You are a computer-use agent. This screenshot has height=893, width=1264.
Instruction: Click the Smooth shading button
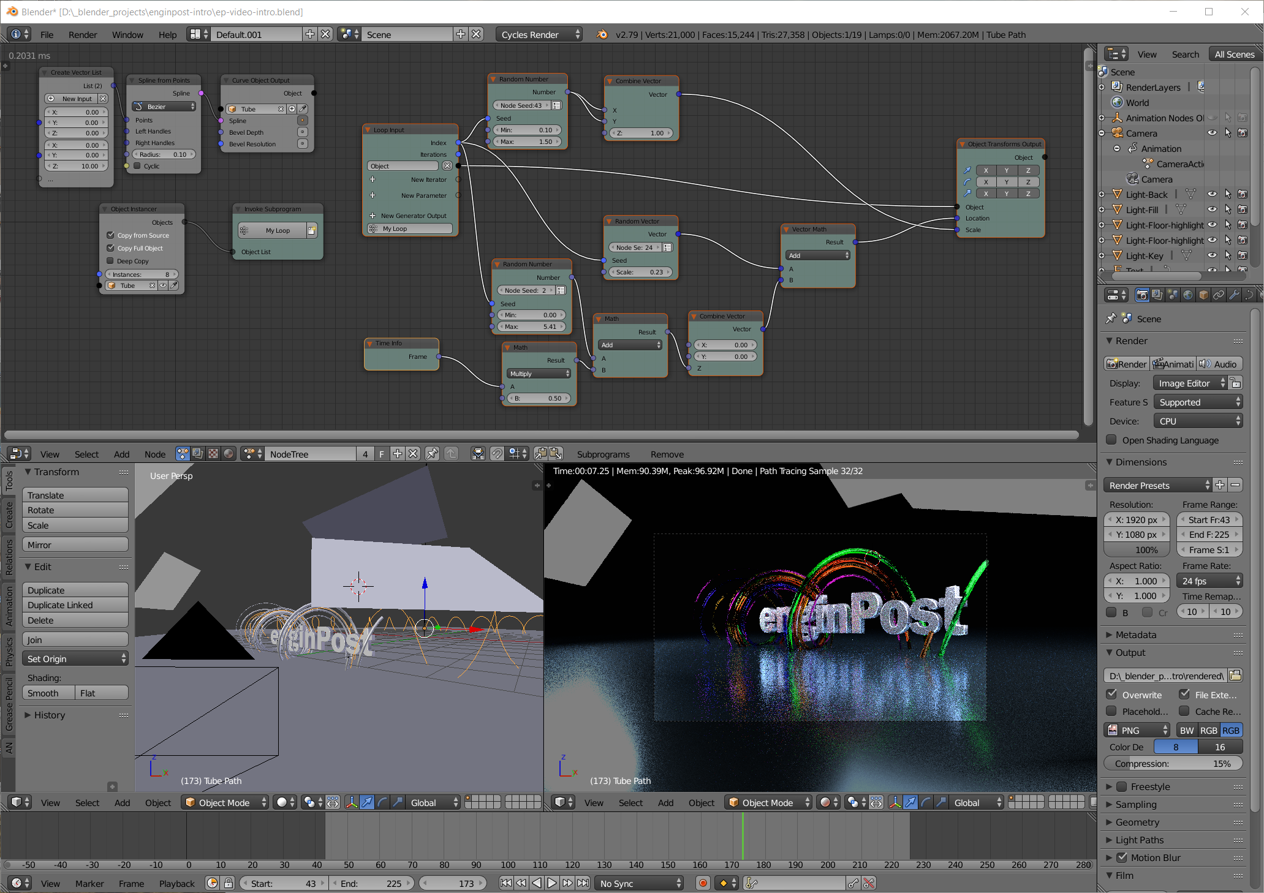48,693
